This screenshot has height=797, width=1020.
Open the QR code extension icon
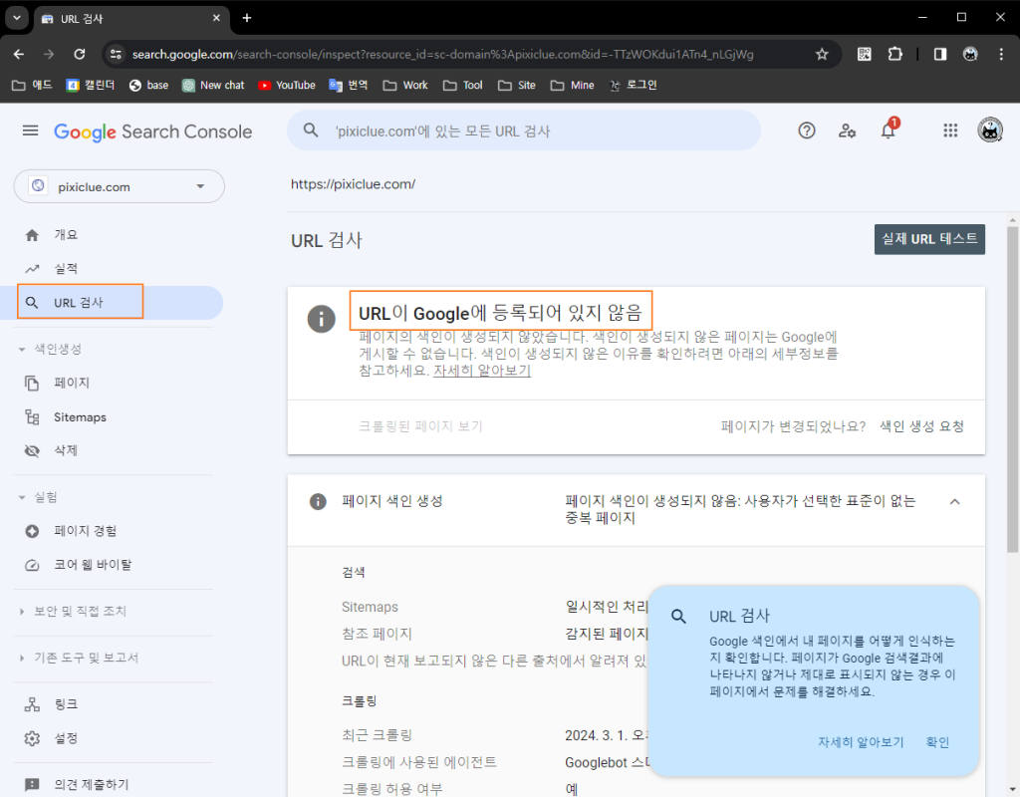coord(864,54)
